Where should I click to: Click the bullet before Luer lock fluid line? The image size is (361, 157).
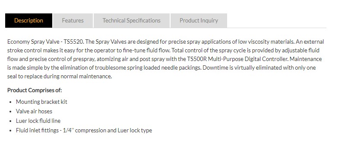click(10, 121)
